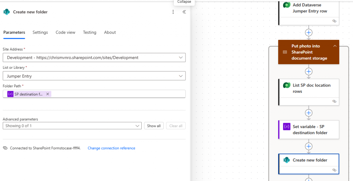The image size is (353, 181).
Task: Expand the List or Library dropdown
Action: coord(181,76)
